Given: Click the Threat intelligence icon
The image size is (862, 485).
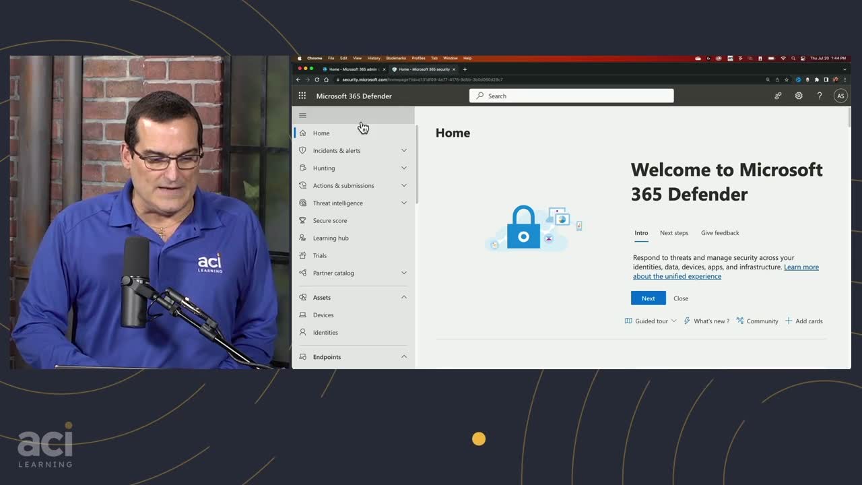Looking at the screenshot, I should [x=302, y=203].
